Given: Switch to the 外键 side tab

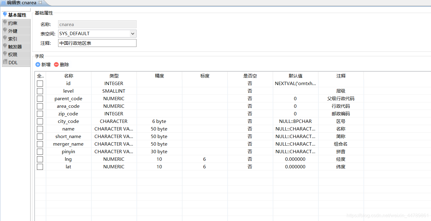Looking at the screenshot, I should coord(16,31).
